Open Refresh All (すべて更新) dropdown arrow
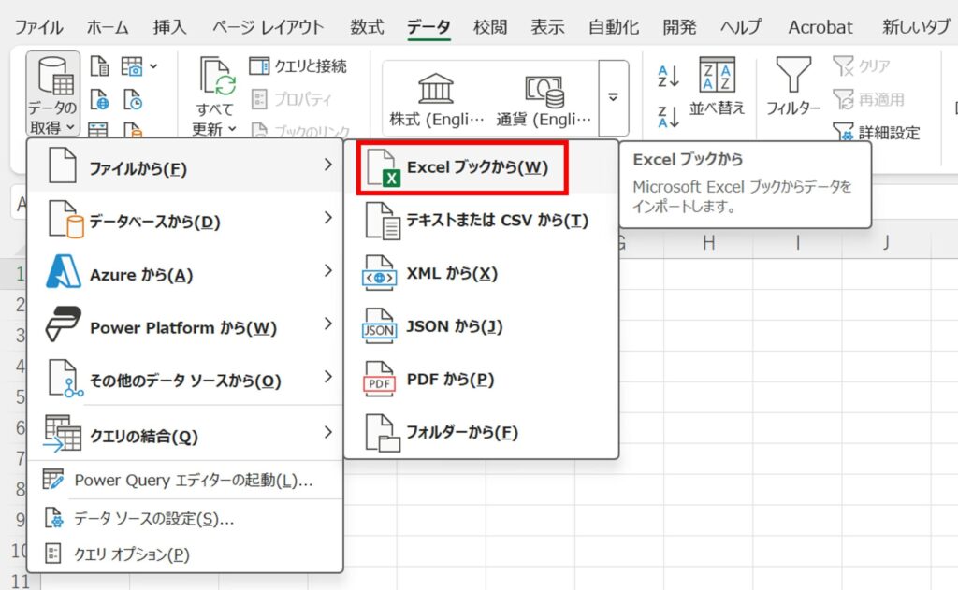Image resolution: width=958 pixels, height=590 pixels. click(x=232, y=129)
